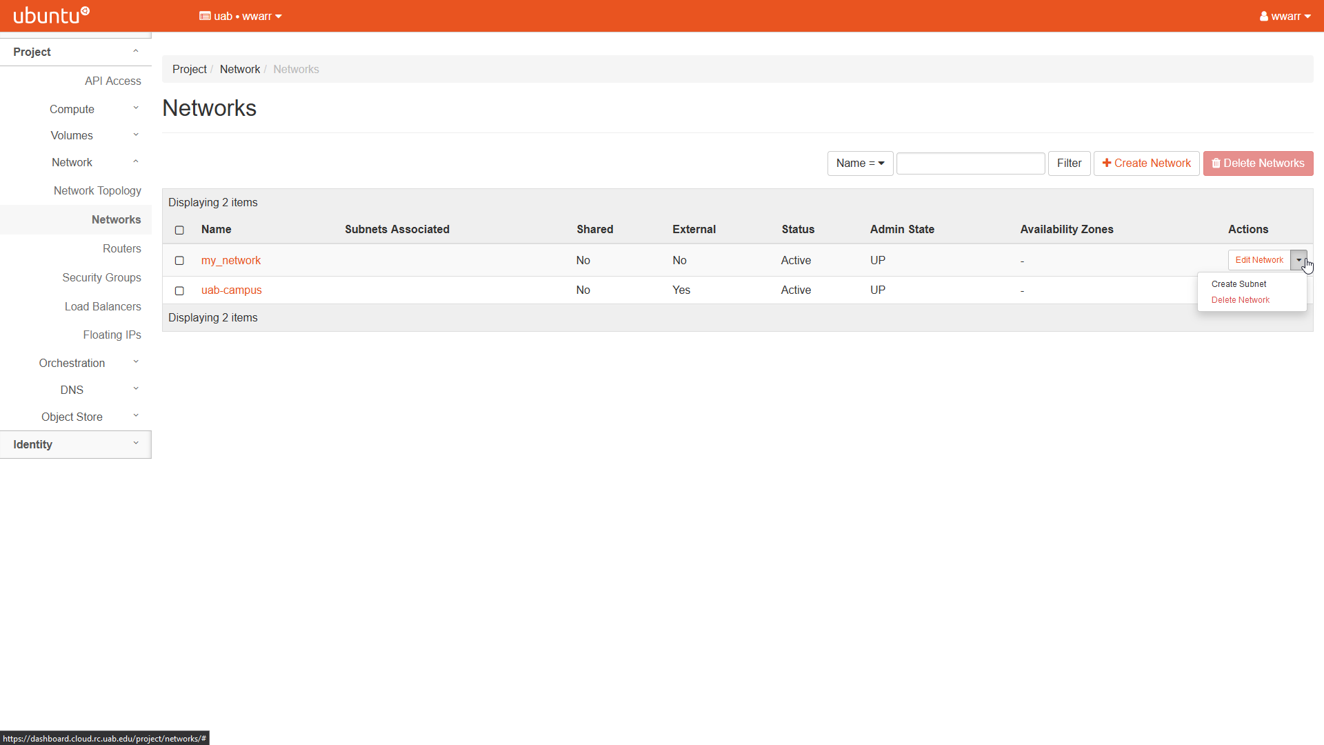Click the Filter button
Image resolution: width=1324 pixels, height=745 pixels.
pyautogui.click(x=1069, y=163)
